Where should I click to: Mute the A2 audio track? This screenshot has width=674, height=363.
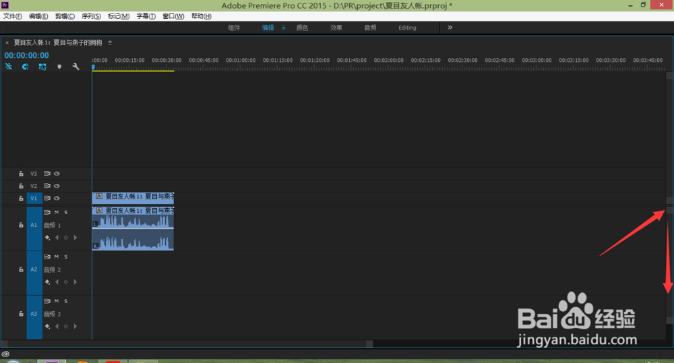(57, 257)
